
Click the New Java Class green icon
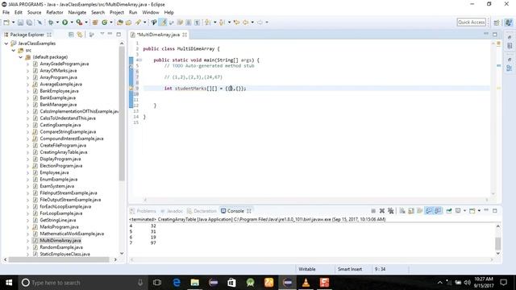pos(105,23)
